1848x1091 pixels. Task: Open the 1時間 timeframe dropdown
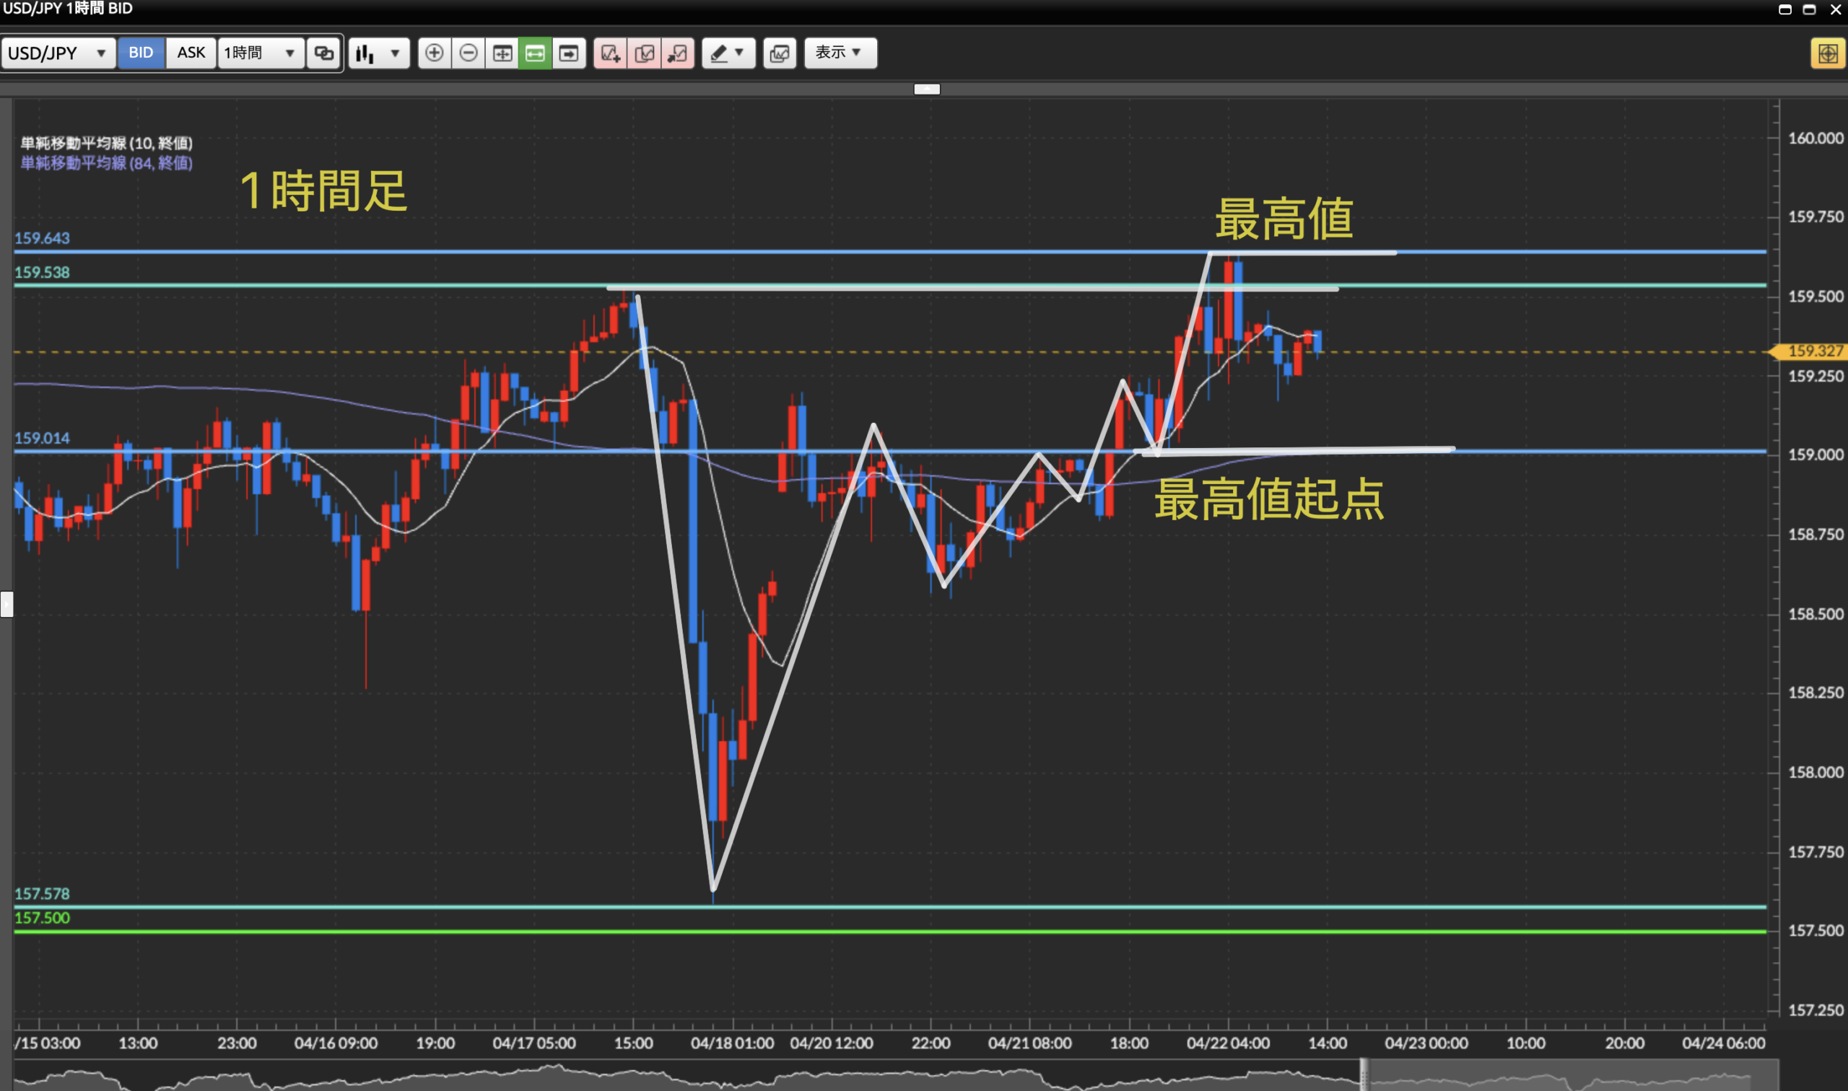point(261,53)
